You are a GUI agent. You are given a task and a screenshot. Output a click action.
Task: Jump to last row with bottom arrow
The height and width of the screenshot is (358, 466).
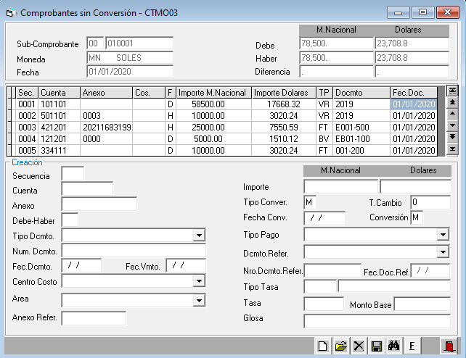point(452,149)
